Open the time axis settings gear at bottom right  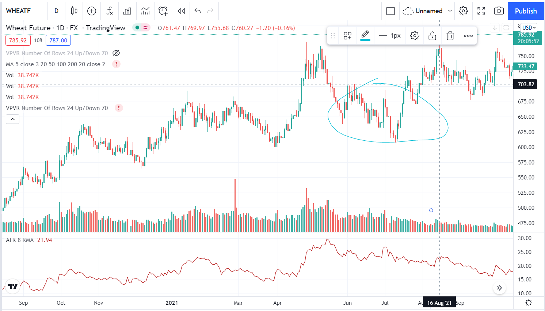point(529,303)
